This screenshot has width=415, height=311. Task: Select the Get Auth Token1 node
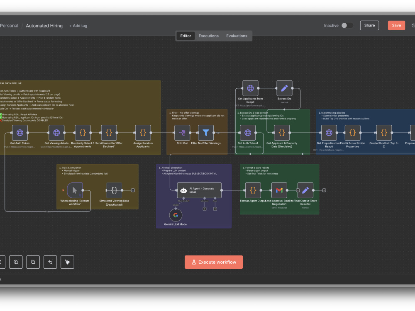(248, 133)
